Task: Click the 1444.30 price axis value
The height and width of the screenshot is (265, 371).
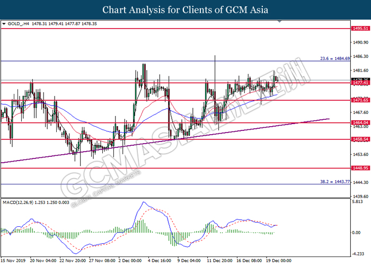Action: (x=360, y=182)
